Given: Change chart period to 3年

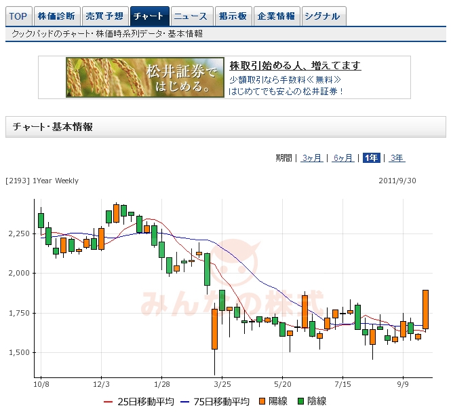Looking at the screenshot, I should click(x=397, y=158).
